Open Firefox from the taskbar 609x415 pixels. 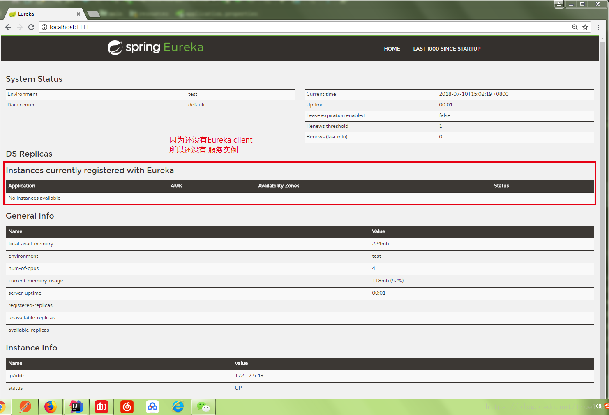(x=51, y=407)
